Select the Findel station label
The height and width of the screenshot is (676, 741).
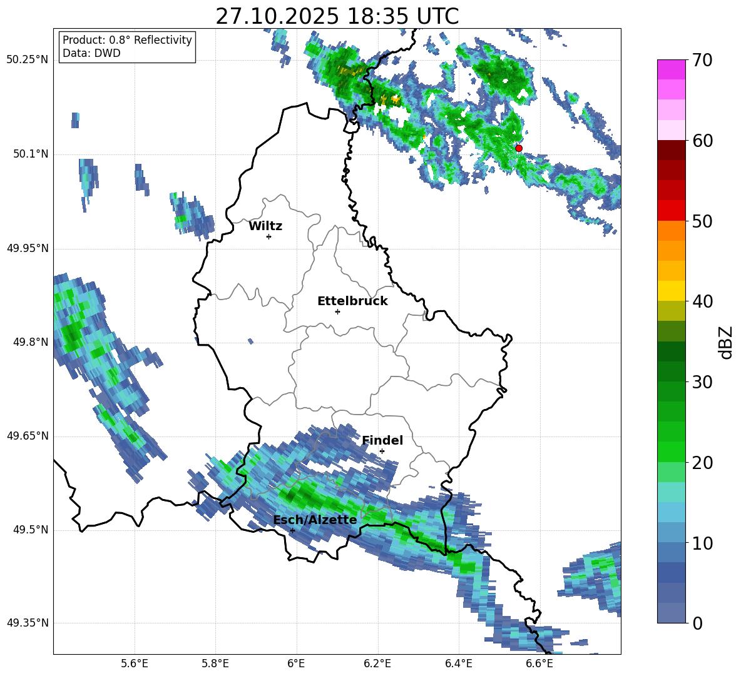pos(382,440)
